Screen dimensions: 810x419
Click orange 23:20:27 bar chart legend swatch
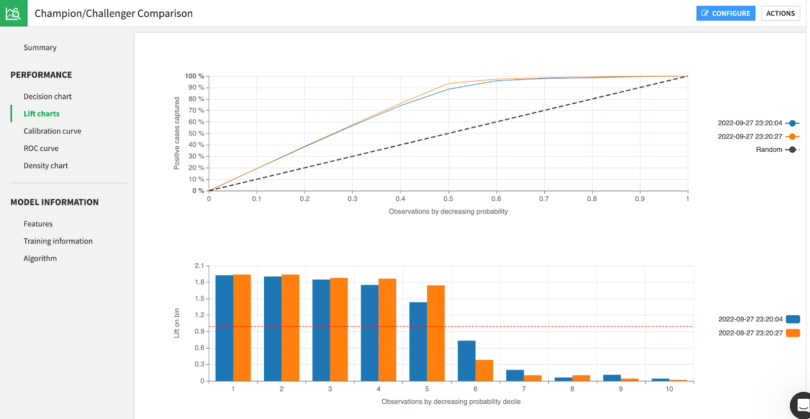[x=793, y=333]
